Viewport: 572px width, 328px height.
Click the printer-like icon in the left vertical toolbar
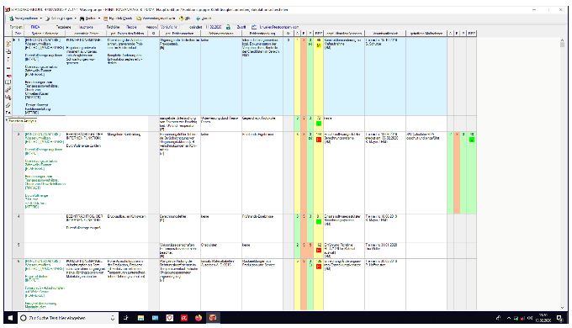click(x=8, y=51)
